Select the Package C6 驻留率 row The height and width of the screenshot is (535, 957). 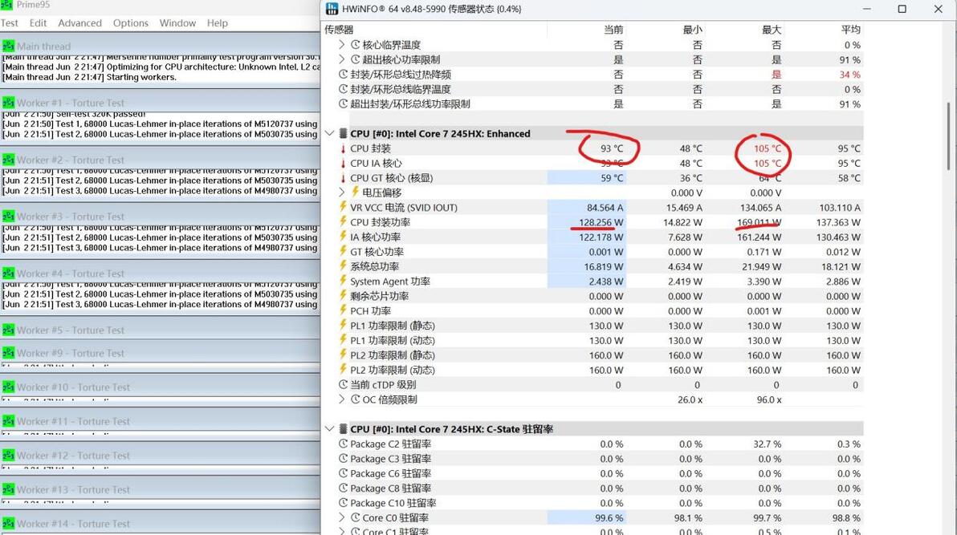[x=600, y=473]
